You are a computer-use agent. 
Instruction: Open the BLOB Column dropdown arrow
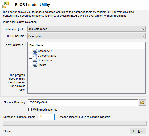coord(143,36)
